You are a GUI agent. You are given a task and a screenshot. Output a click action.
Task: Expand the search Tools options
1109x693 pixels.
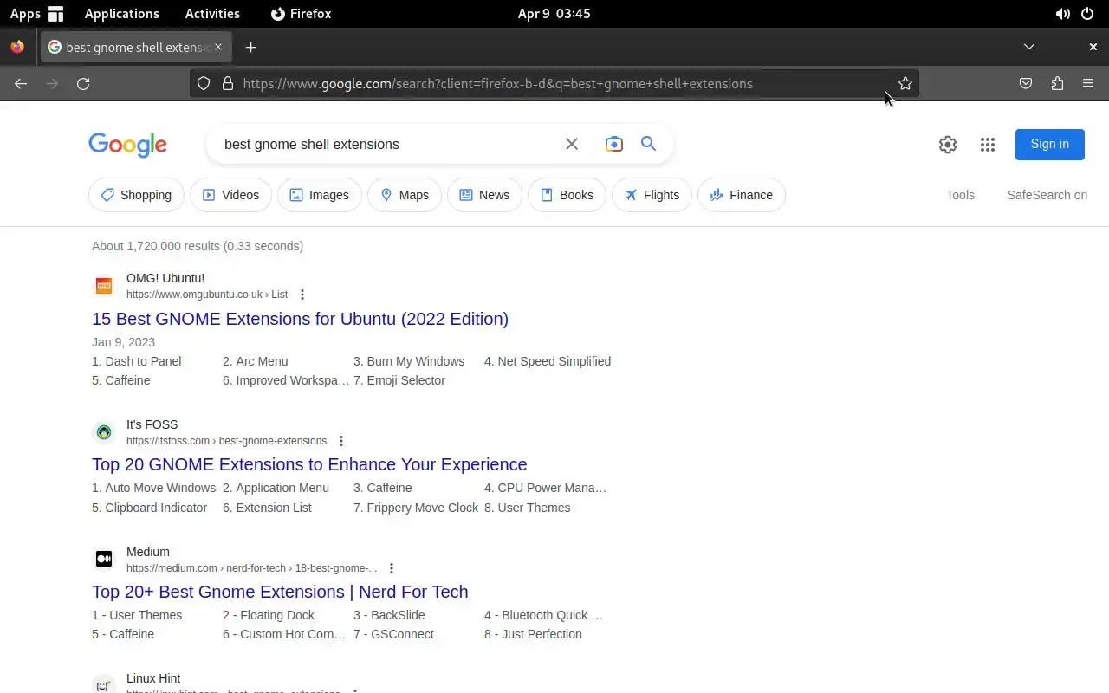(x=960, y=195)
